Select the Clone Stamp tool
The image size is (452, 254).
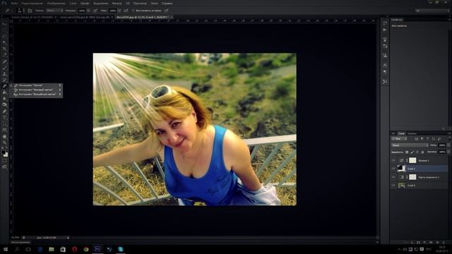click(x=4, y=73)
